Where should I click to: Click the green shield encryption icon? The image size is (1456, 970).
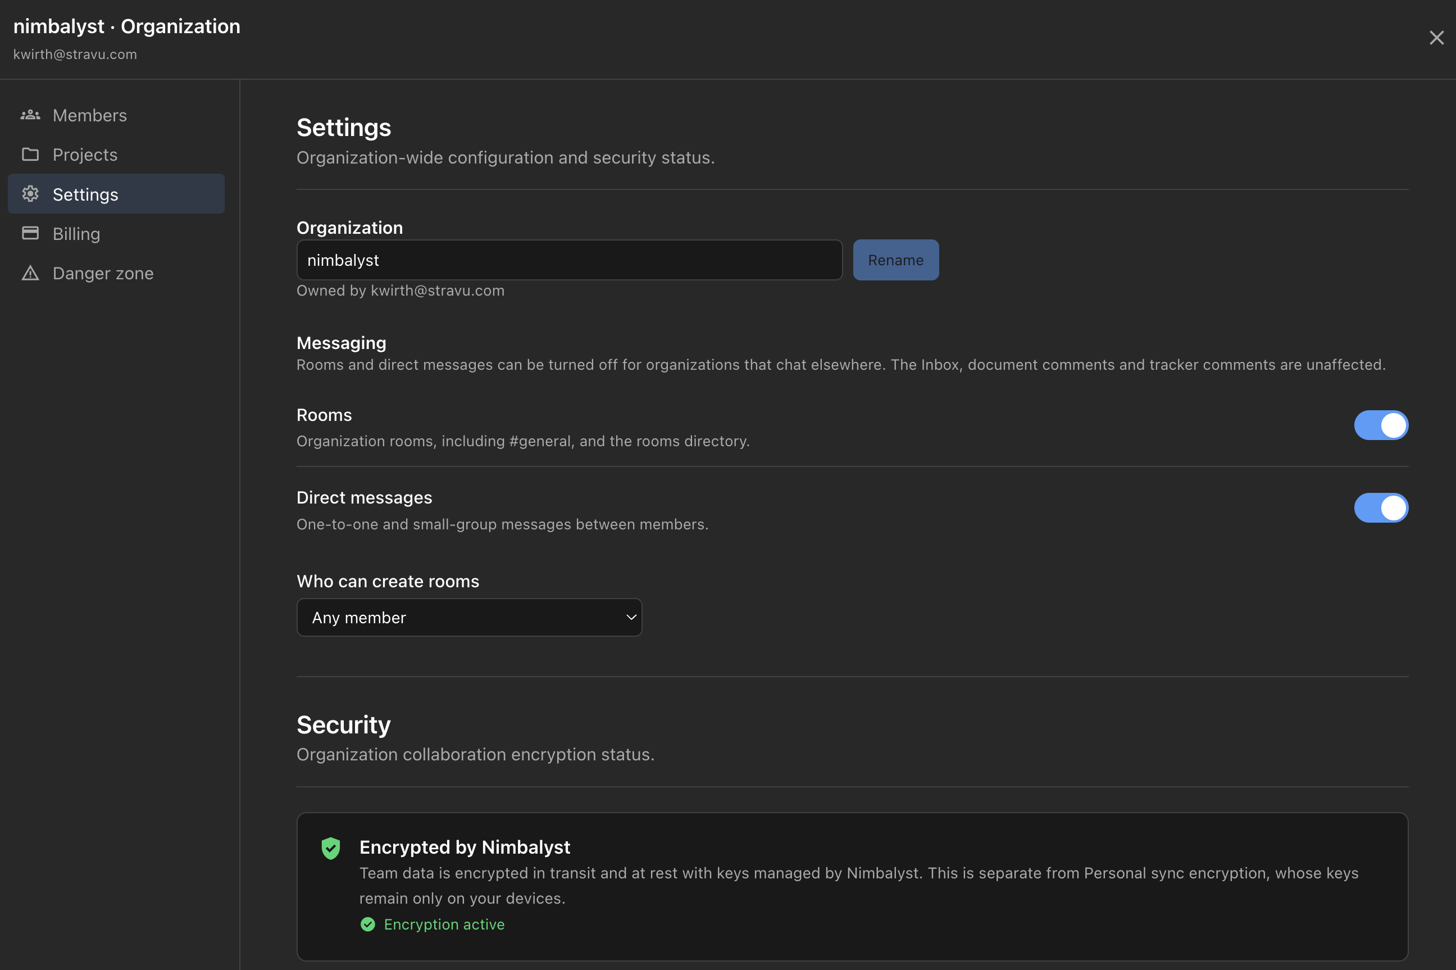[x=331, y=848]
